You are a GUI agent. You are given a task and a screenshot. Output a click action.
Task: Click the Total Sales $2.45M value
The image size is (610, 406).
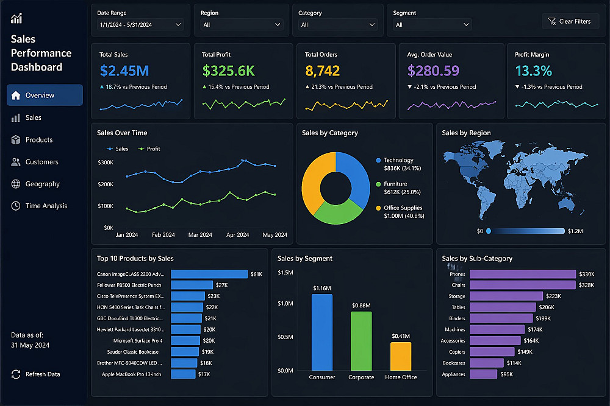[x=124, y=71]
